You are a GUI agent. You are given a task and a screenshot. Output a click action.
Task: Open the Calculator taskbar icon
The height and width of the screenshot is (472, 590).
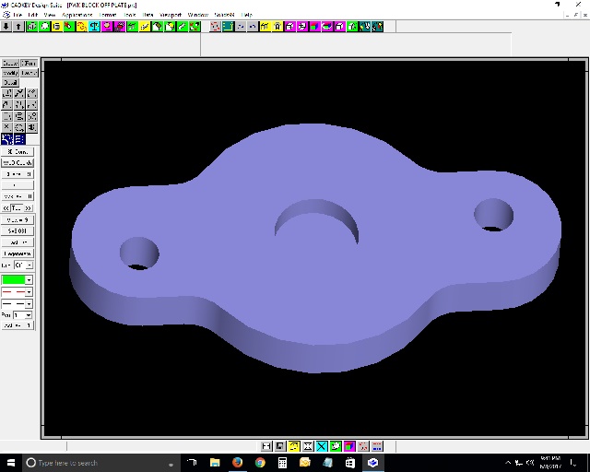pos(282,463)
